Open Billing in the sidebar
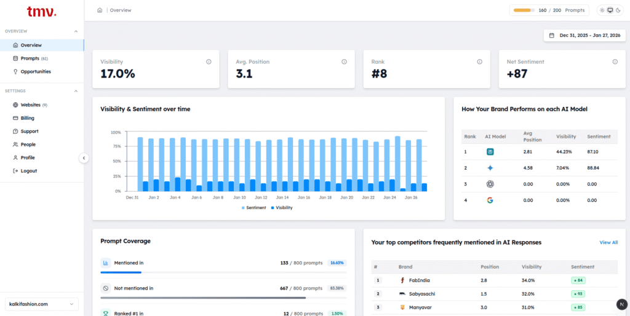 (42, 119)
